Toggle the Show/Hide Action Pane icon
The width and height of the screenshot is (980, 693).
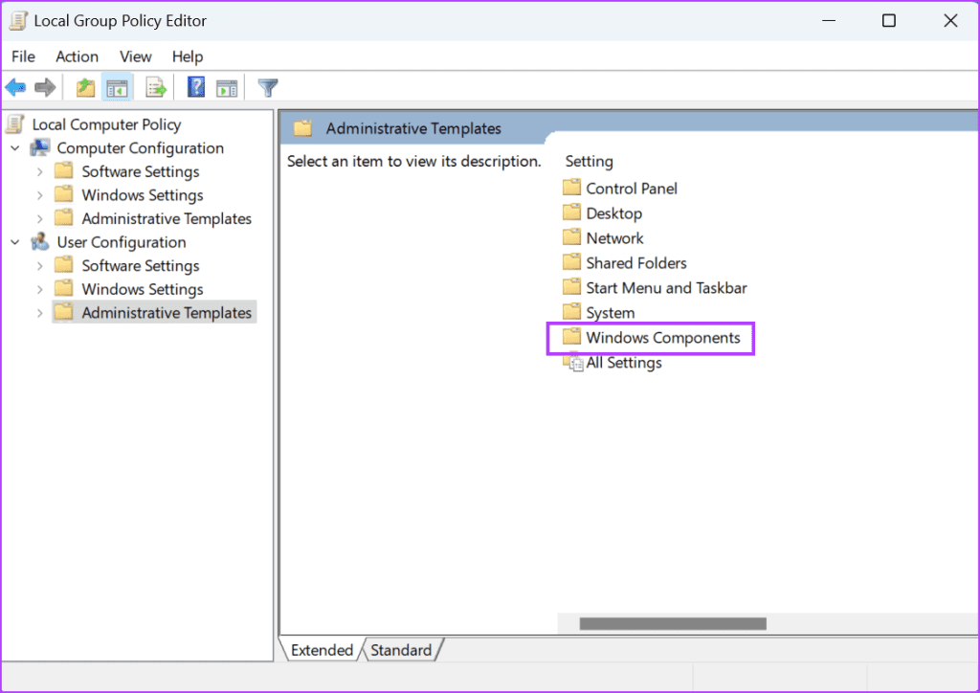coord(226,88)
